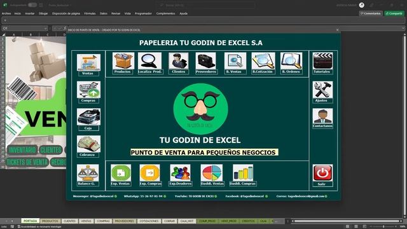
Task: Click the Comentarios button
Action: pyautogui.click(x=371, y=13)
